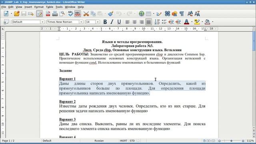The width and height of the screenshot is (256, 144).
Task: Open the Edit menu
Action: pos(11,7)
